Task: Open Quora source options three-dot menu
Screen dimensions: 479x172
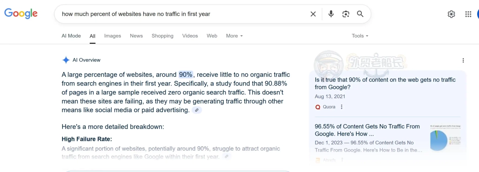Action: point(341,107)
